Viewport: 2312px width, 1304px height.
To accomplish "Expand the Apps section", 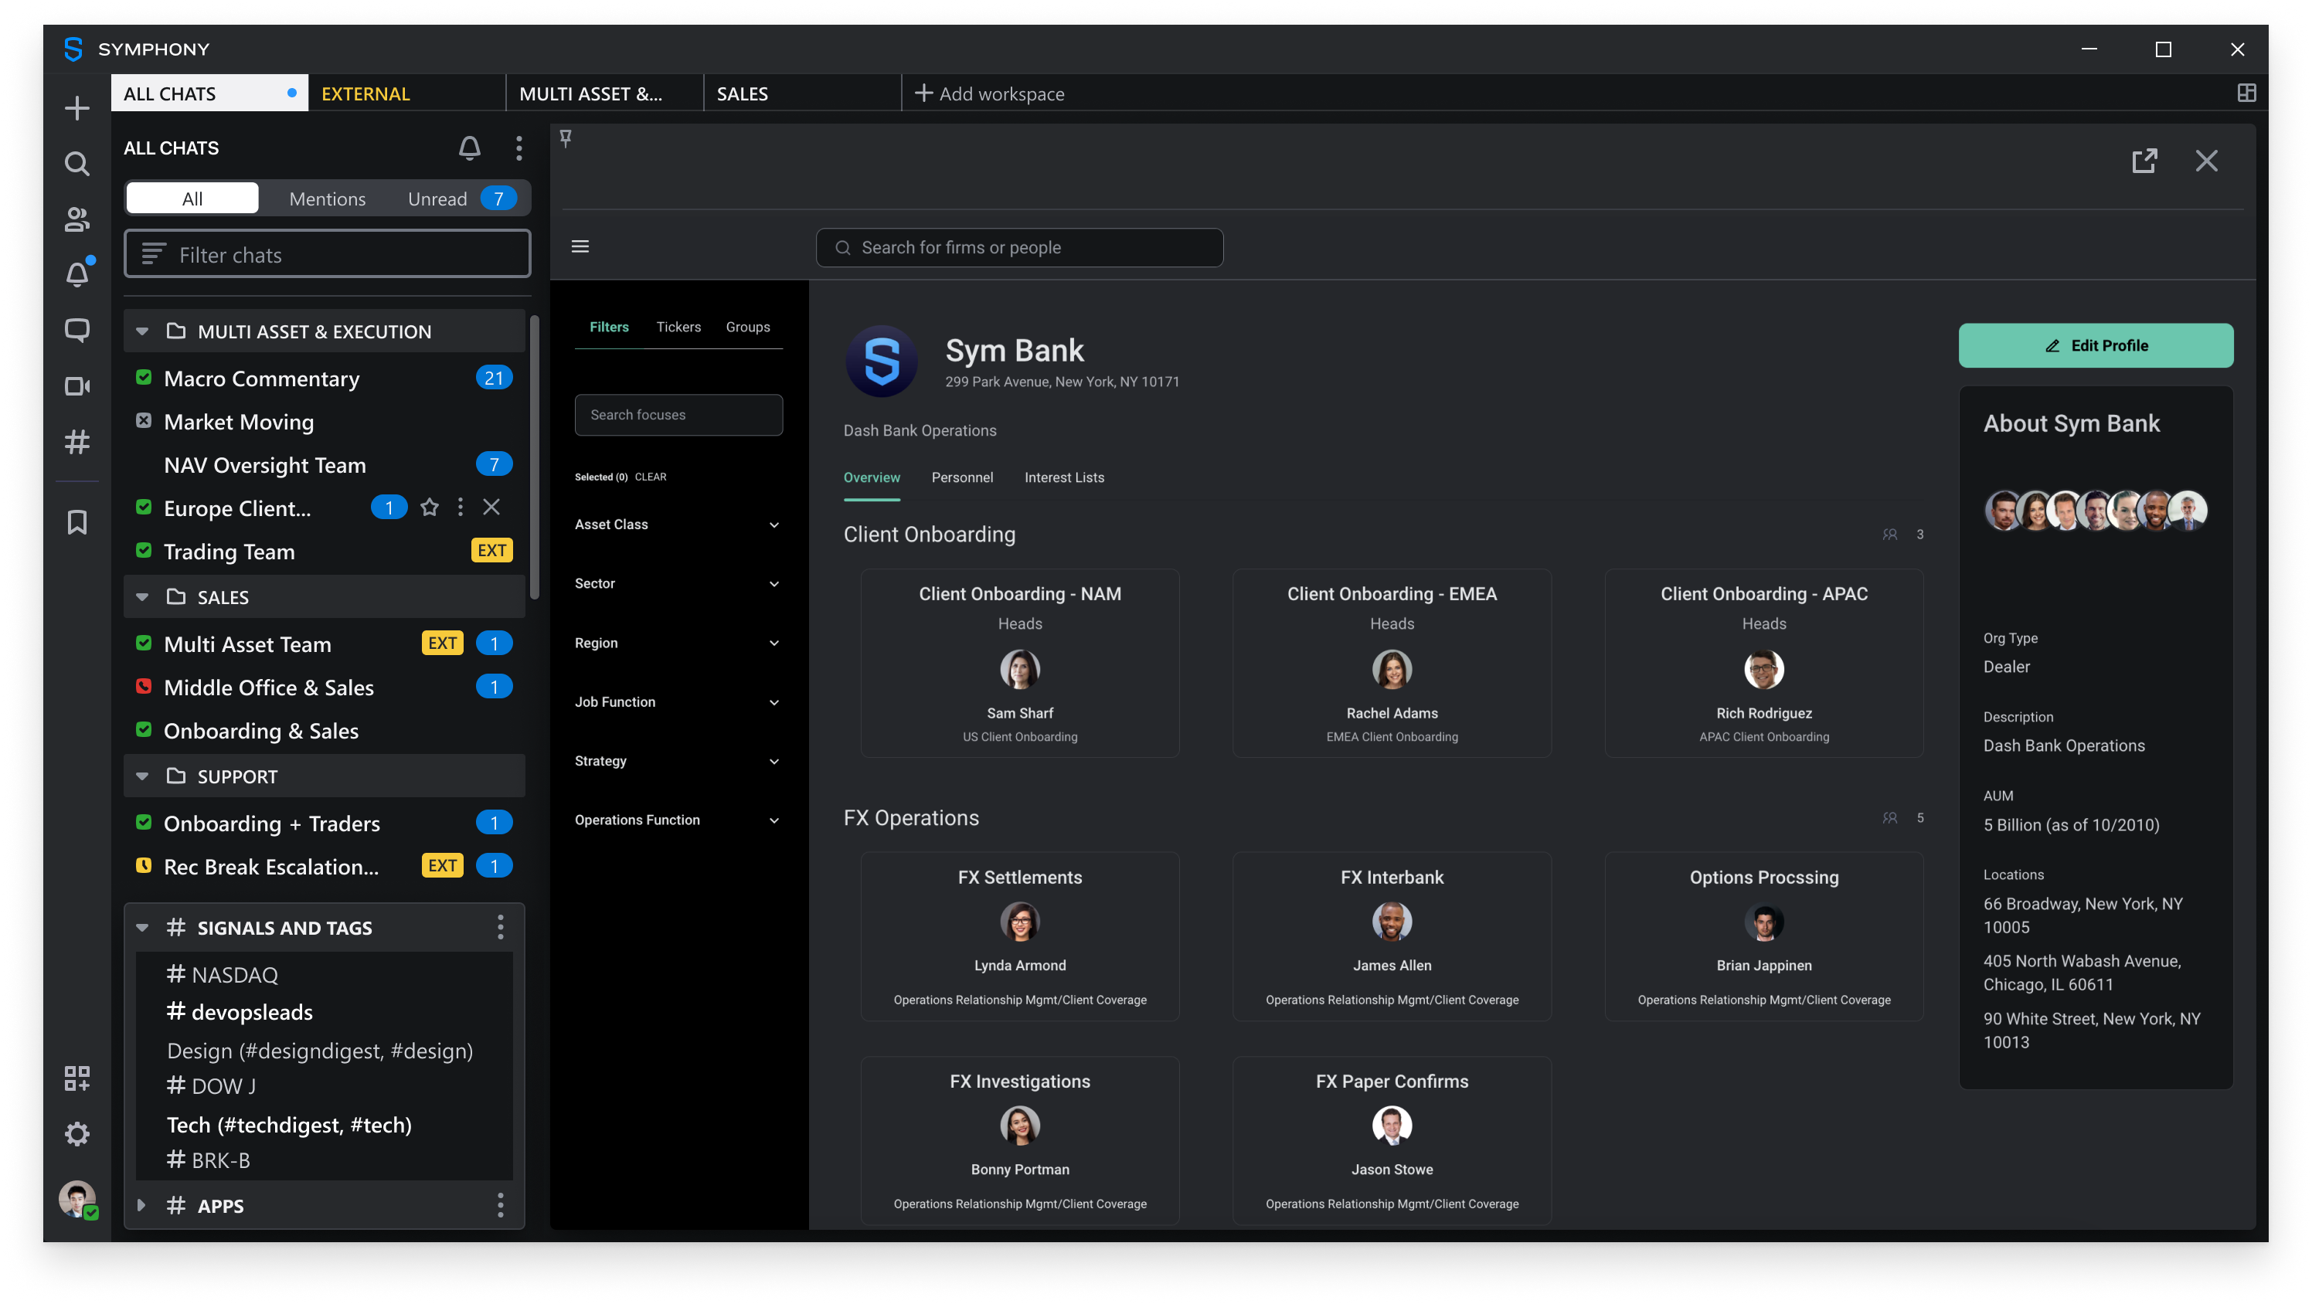I will pos(142,1205).
